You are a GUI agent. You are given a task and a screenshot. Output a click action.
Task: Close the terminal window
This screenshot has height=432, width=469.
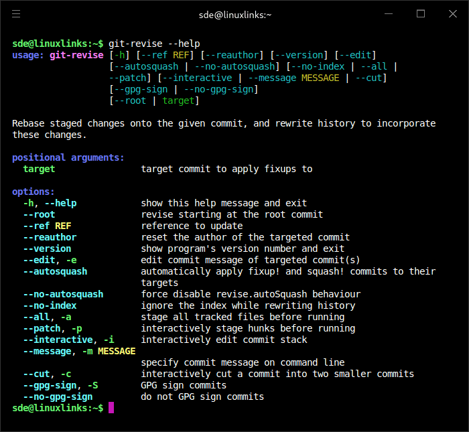(453, 14)
